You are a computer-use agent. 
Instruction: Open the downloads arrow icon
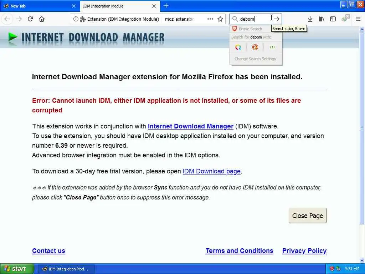(x=310, y=19)
